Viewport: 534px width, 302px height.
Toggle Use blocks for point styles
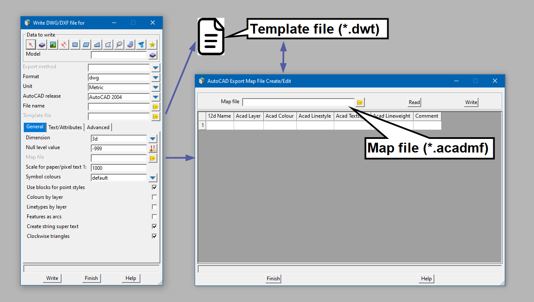pos(154,187)
